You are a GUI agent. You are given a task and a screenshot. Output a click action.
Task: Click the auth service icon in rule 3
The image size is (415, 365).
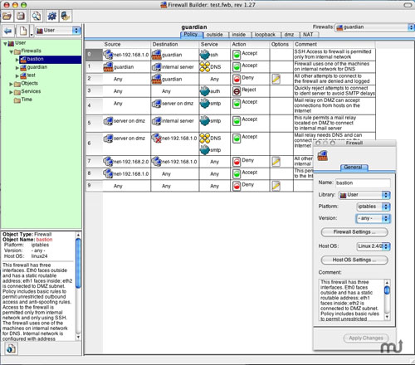pyautogui.click(x=205, y=91)
